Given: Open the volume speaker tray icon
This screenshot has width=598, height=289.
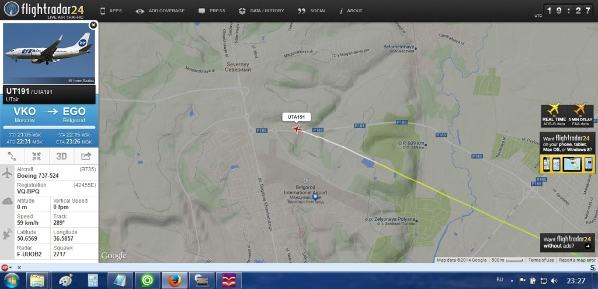Looking at the screenshot, I should point(554,281).
